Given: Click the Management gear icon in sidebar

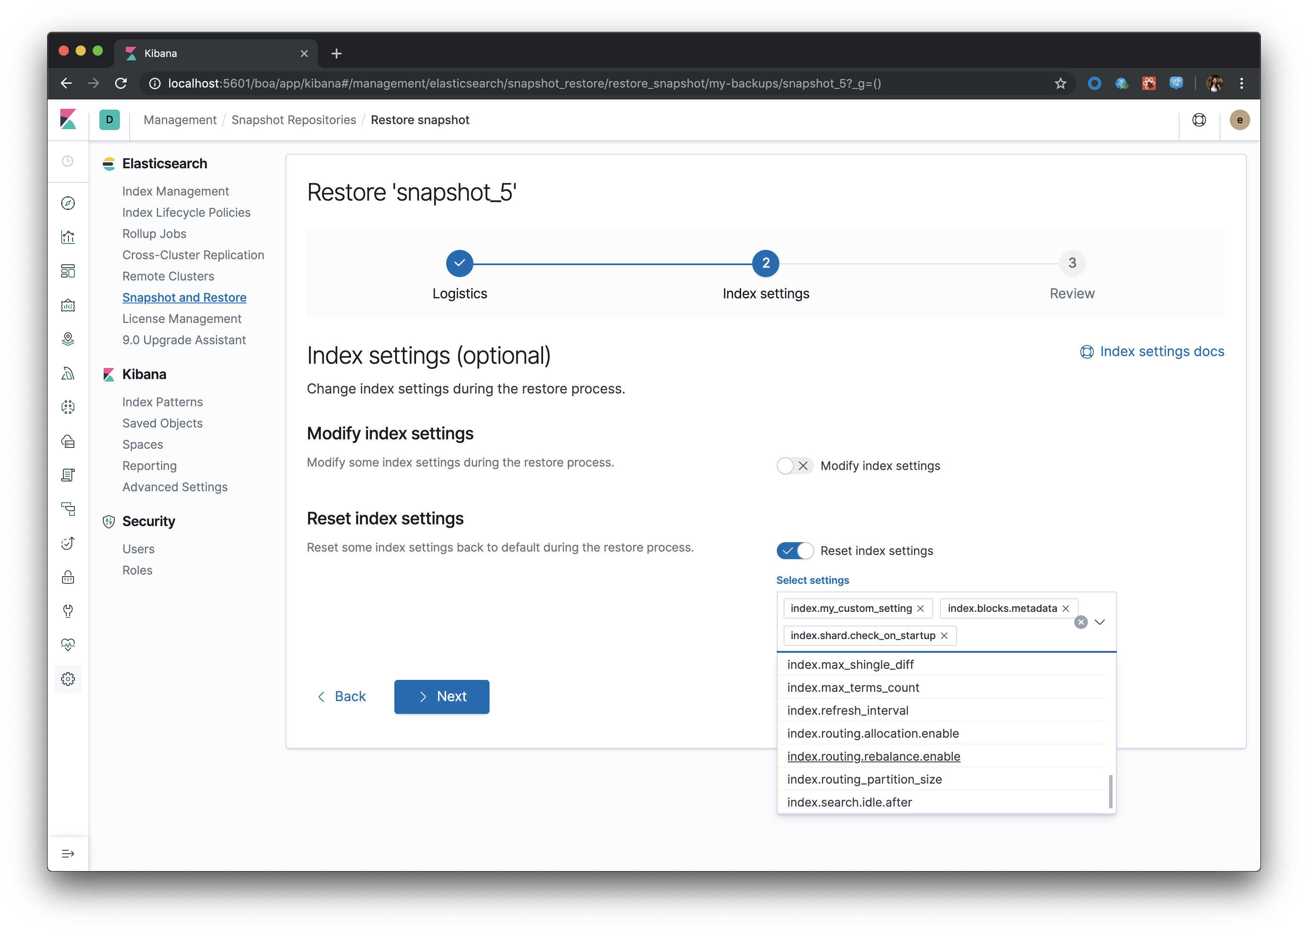Looking at the screenshot, I should point(68,679).
